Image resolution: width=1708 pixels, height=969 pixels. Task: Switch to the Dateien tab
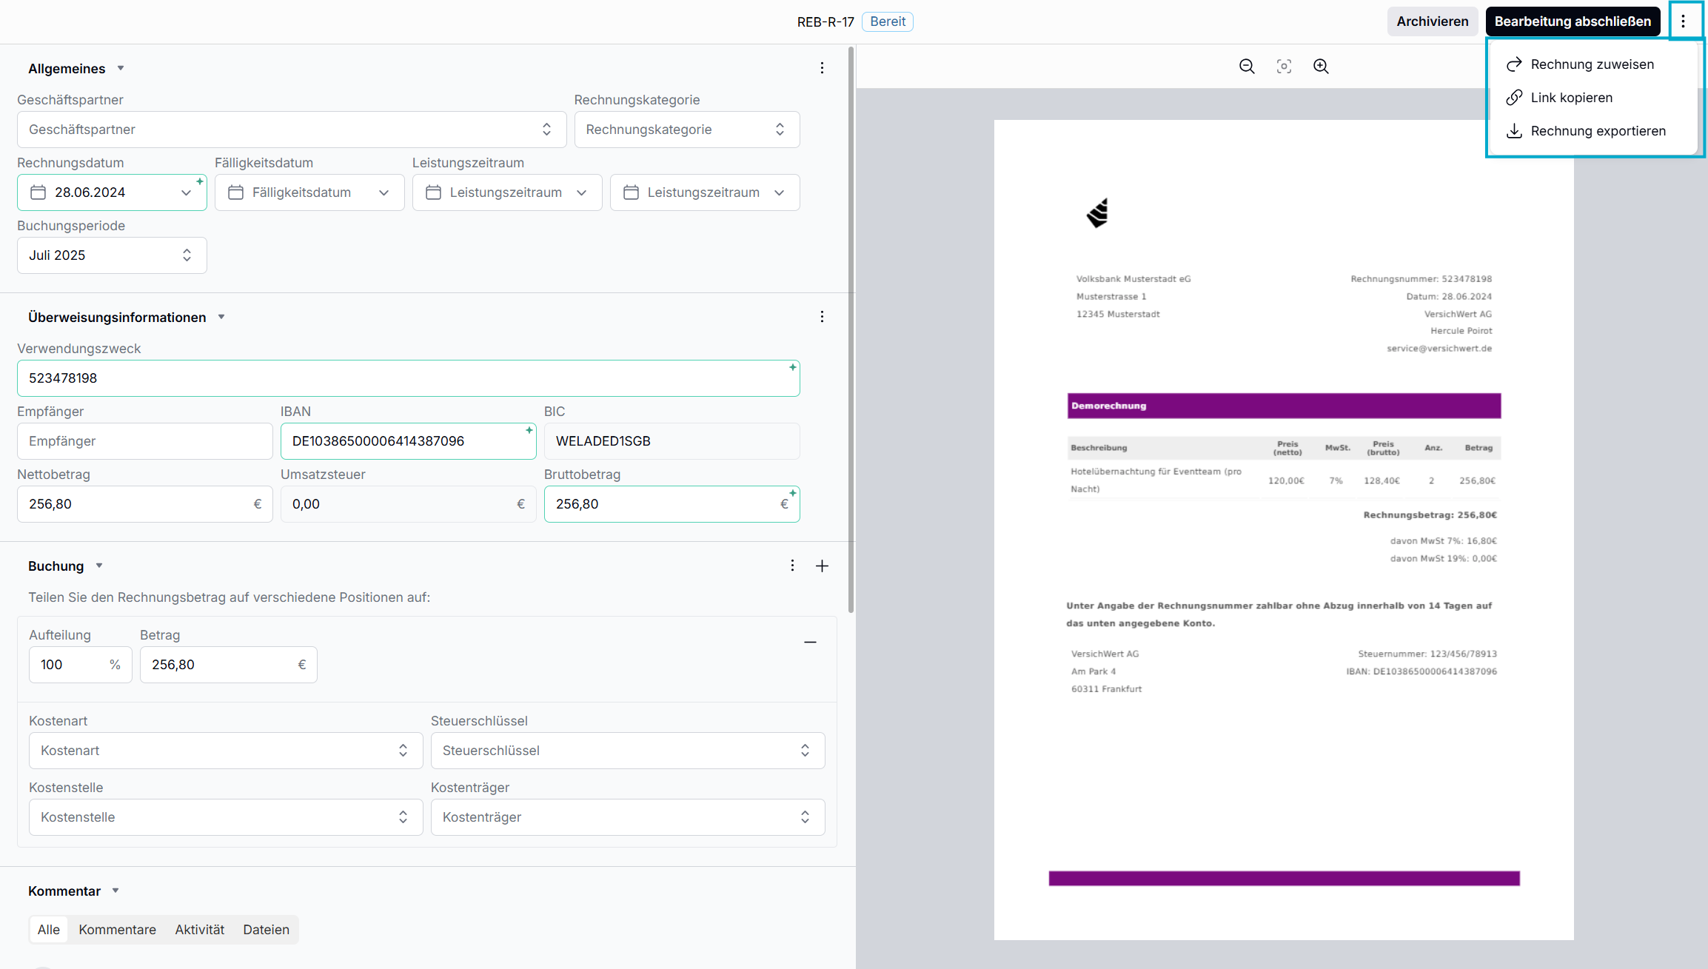coord(266,929)
